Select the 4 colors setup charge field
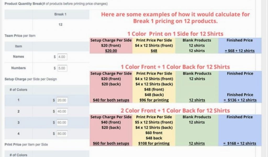This screenshot has width=268, height=157. coord(62,134)
